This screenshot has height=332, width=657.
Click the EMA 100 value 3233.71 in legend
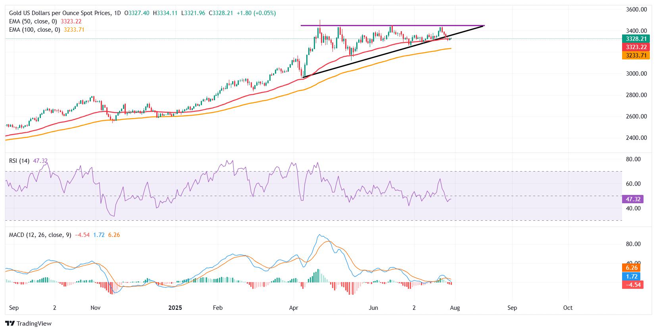74,30
